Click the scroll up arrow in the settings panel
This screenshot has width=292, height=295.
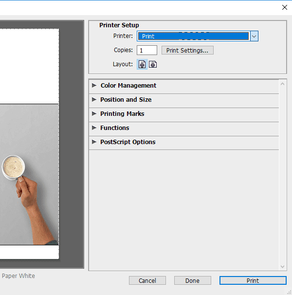click(282, 84)
